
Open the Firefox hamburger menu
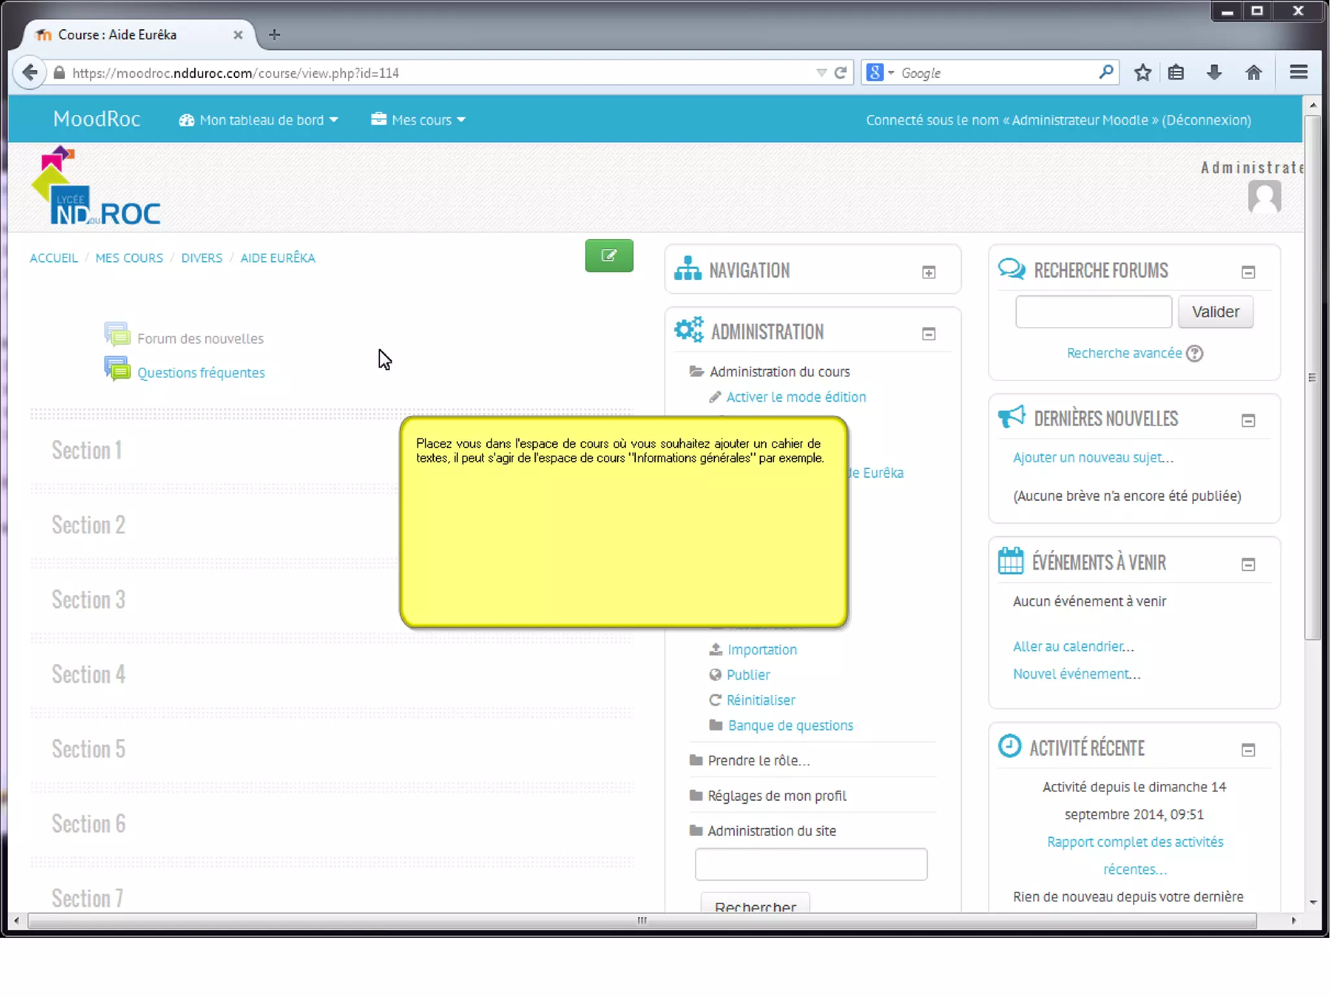click(x=1298, y=73)
